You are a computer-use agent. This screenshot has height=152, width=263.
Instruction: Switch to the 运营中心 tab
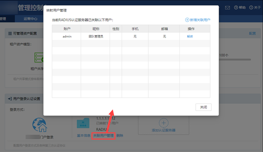(x=30, y=19)
